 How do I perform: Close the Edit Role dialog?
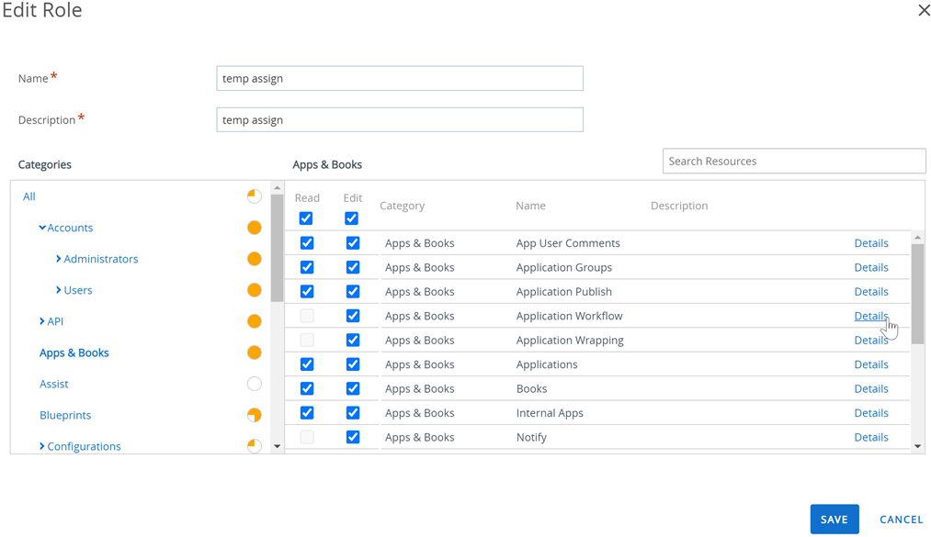tap(924, 10)
